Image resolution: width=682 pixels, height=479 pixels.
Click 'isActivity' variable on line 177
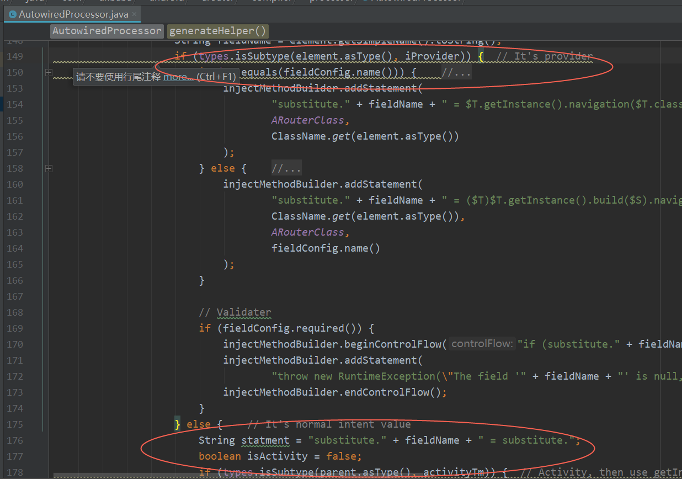[278, 456]
